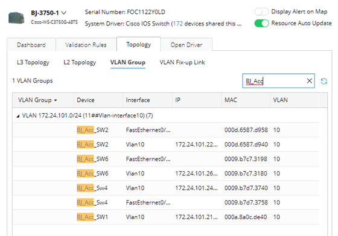Click the 1 VLAN Groups count label
Image resolution: width=338 pixels, height=236 pixels.
(33, 80)
